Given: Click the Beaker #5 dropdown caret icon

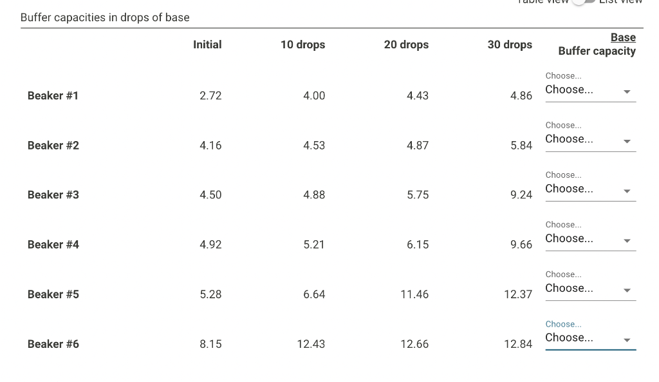Looking at the screenshot, I should click(x=627, y=291).
